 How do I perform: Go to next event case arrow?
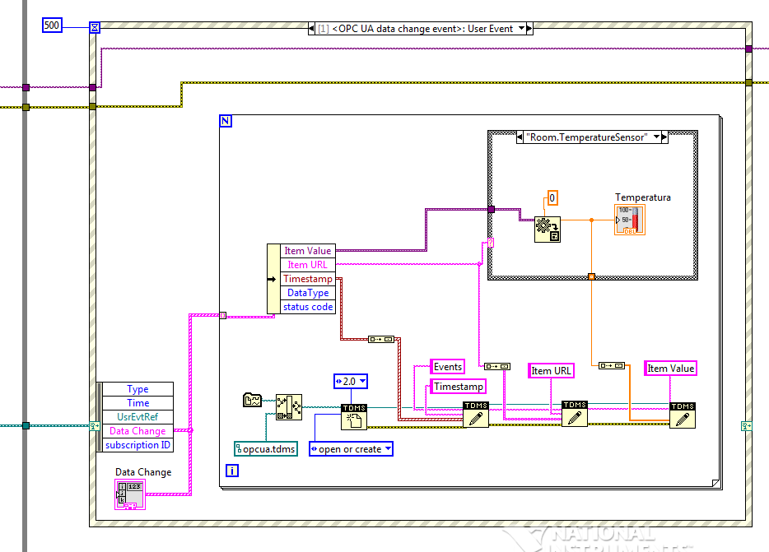click(x=529, y=29)
